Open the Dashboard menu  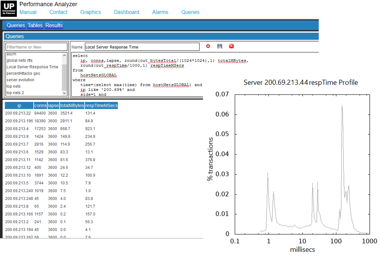click(x=126, y=12)
